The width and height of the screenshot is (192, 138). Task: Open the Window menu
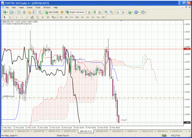[47, 7]
